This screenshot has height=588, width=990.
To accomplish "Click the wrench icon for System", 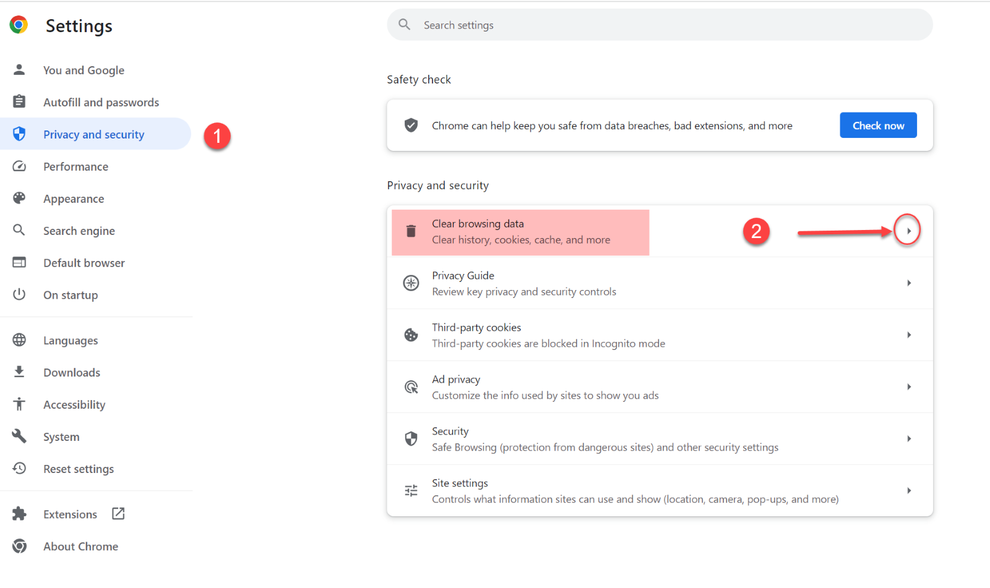I will 19,436.
